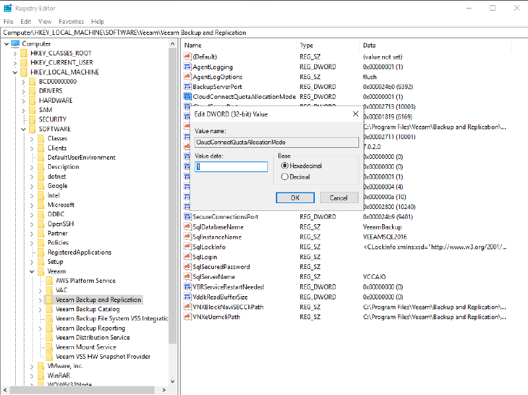
Task: Click the CloudConnectQuotaAllocationMode value icon
Action: 187,96
